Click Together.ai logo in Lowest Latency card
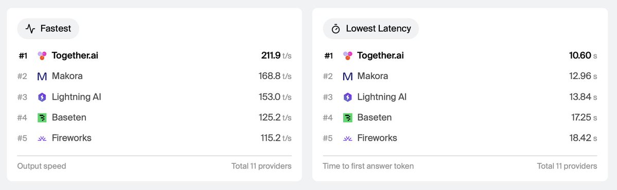617x190 pixels. 347,56
